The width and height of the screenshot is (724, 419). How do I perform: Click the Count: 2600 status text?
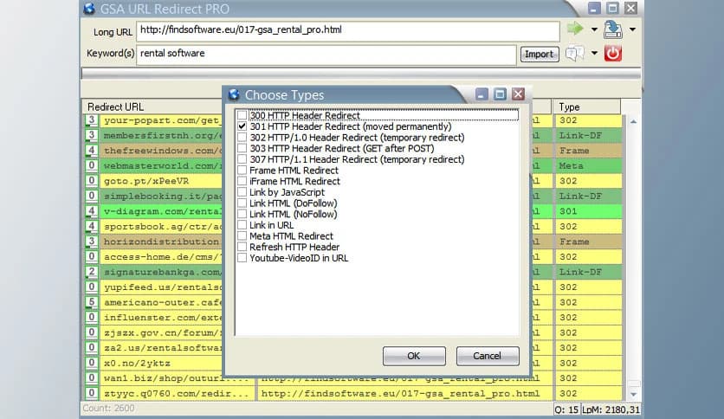(x=108, y=409)
